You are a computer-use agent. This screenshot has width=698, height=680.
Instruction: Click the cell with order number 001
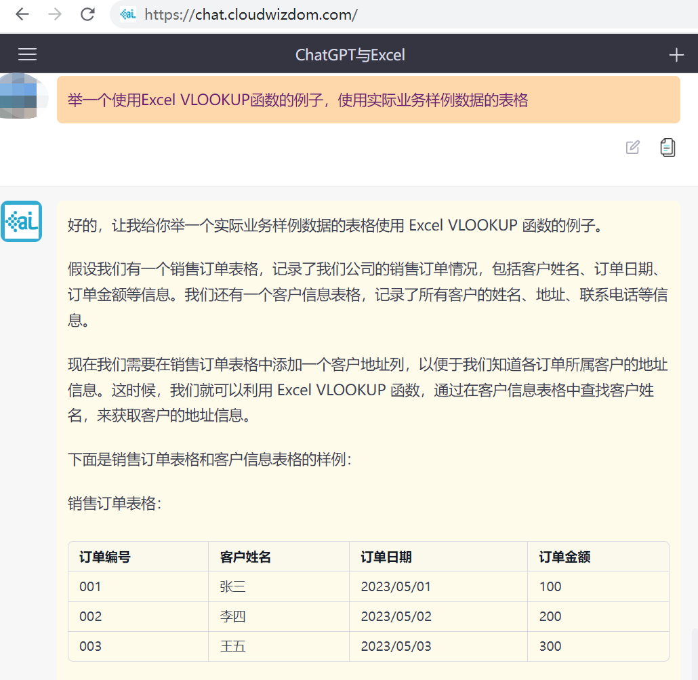[x=138, y=587]
